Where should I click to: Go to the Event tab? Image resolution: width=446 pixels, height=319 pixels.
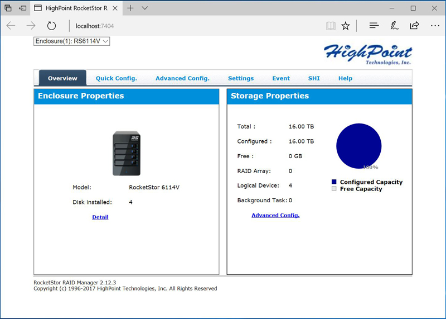280,78
